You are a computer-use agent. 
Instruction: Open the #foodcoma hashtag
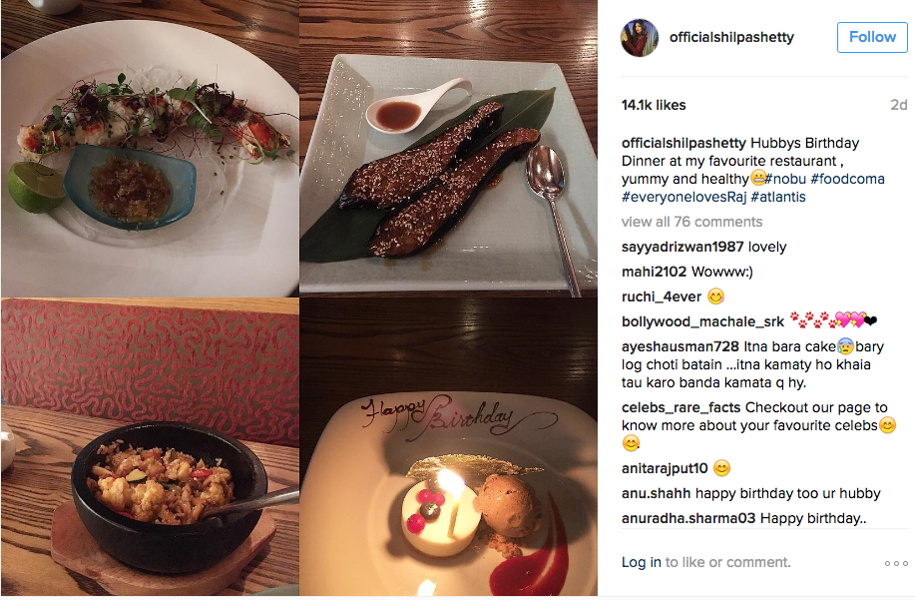847,179
